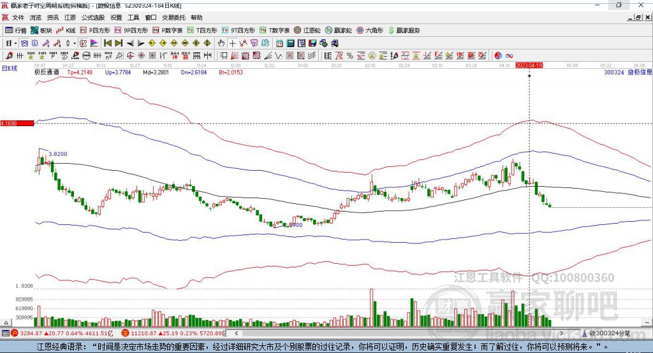
Task: Expand the dropdown arrow beside candlestick style icon
Action: (x=75, y=43)
